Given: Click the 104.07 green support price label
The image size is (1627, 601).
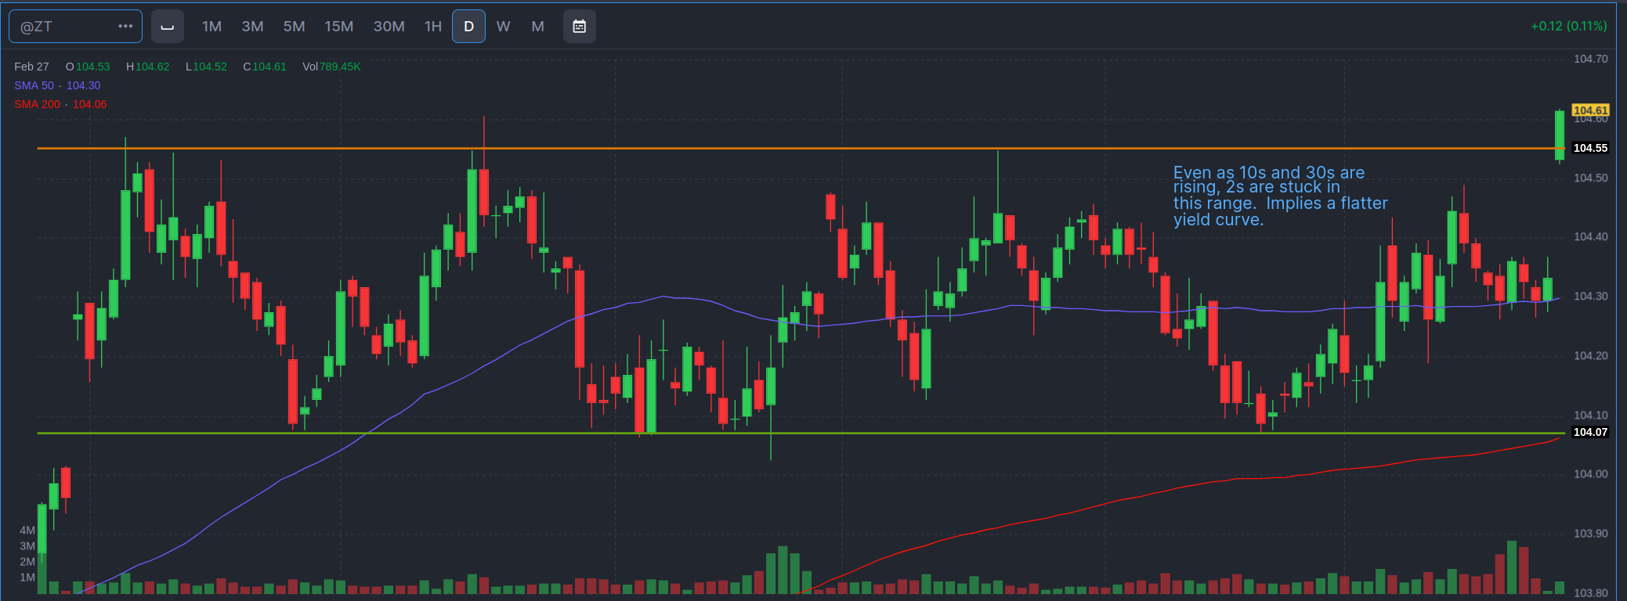Looking at the screenshot, I should 1589,432.
